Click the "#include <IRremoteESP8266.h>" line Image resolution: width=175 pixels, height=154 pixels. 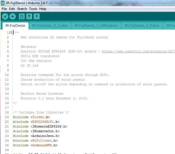point(40,126)
